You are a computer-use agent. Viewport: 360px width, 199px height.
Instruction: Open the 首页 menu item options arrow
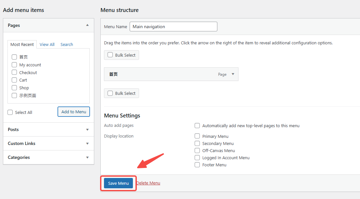(233, 74)
